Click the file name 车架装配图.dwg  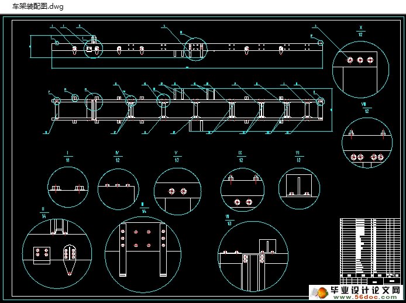tap(38, 6)
